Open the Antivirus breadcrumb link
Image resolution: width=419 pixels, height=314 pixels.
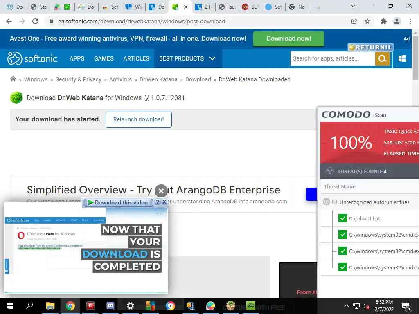(x=120, y=79)
